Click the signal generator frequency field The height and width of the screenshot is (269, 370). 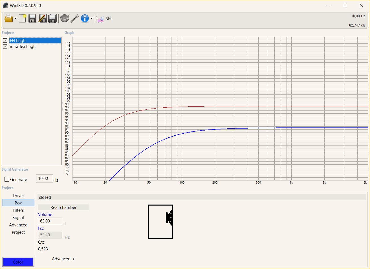pyautogui.click(x=45, y=178)
